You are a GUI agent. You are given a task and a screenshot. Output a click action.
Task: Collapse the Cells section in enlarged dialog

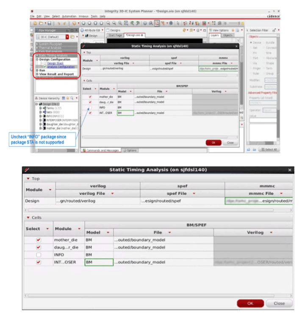pos(28,217)
